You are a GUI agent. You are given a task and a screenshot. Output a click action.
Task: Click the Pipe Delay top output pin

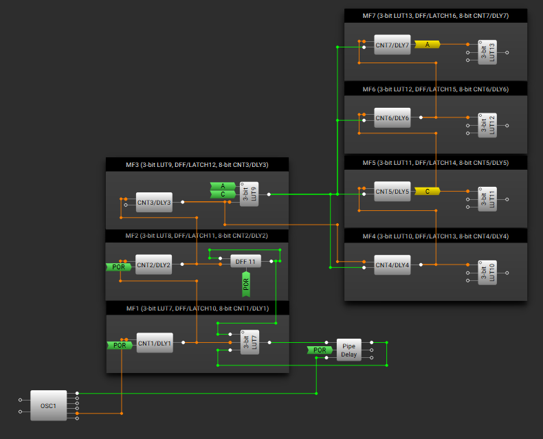tap(372, 342)
